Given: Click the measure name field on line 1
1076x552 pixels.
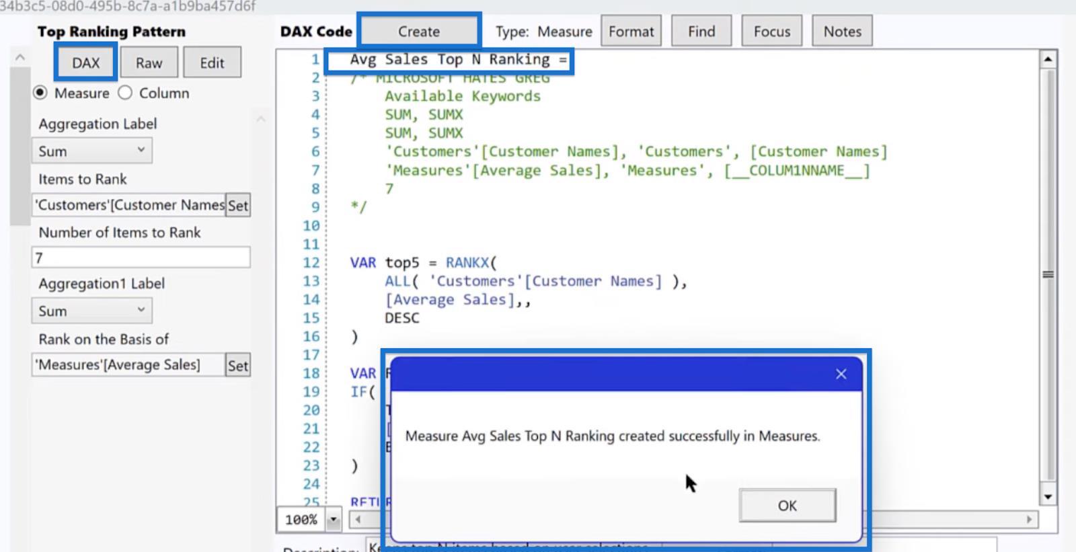Looking at the screenshot, I should click(x=449, y=60).
